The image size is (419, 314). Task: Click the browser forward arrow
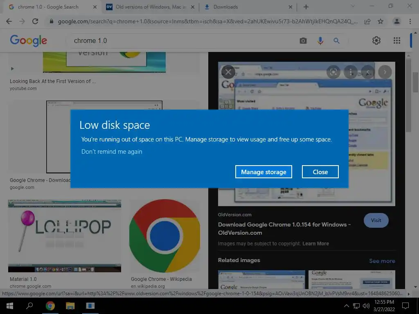22,21
